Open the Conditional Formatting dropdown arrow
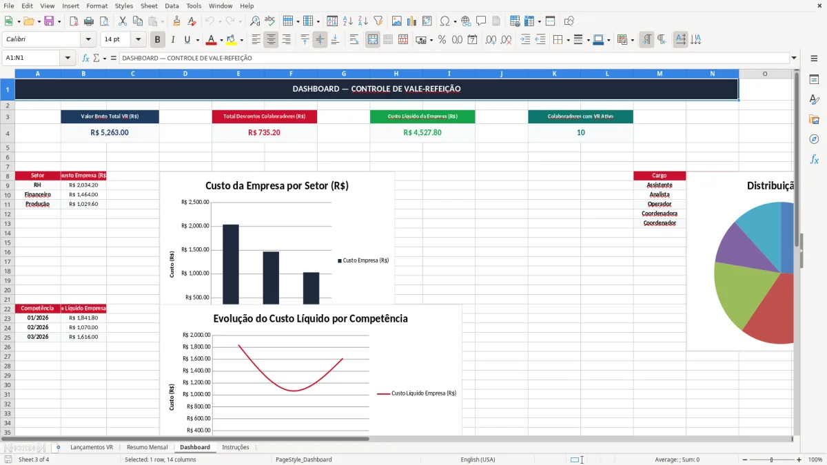Image resolution: width=827 pixels, height=465 pixels. [632, 40]
